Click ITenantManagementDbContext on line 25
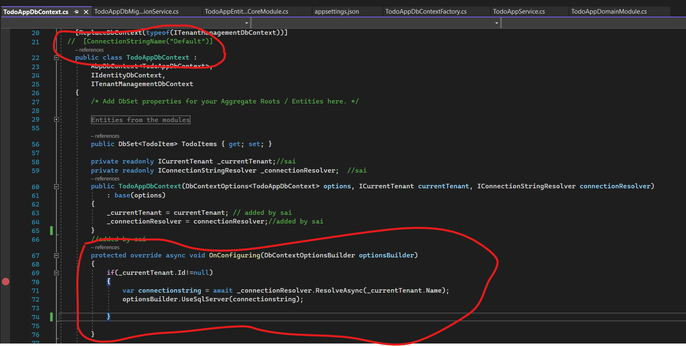686x346 pixels. (x=142, y=84)
